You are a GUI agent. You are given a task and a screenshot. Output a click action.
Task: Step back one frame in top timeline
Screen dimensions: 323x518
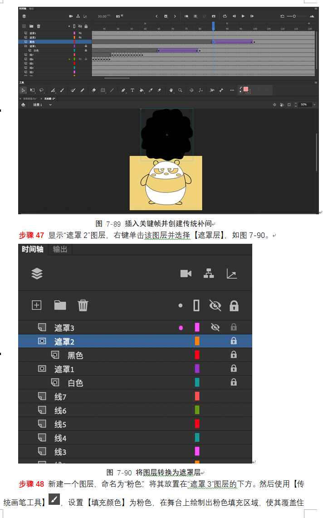coord(234,16)
